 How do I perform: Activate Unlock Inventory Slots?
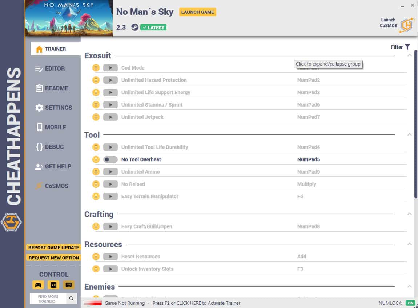point(110,269)
